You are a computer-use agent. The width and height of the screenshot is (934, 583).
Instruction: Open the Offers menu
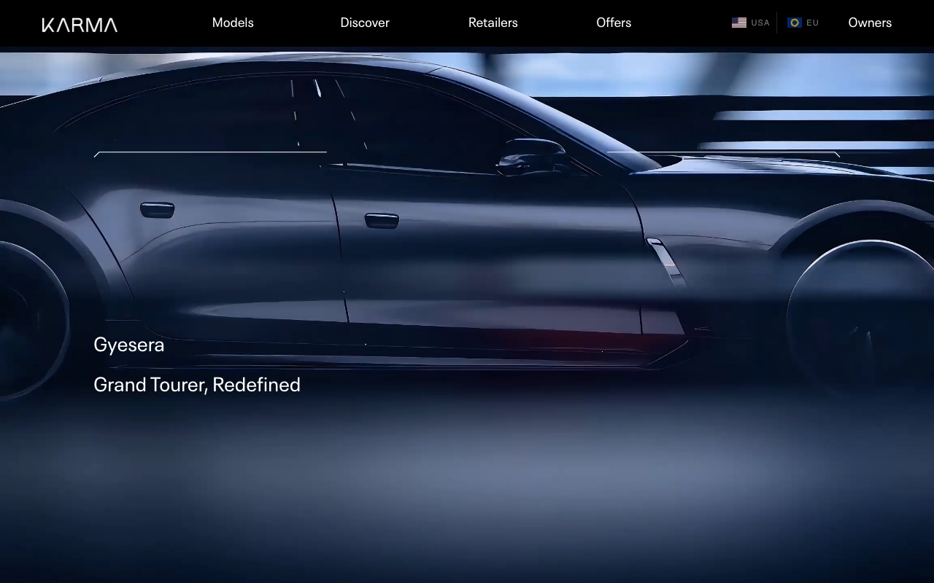point(614,23)
